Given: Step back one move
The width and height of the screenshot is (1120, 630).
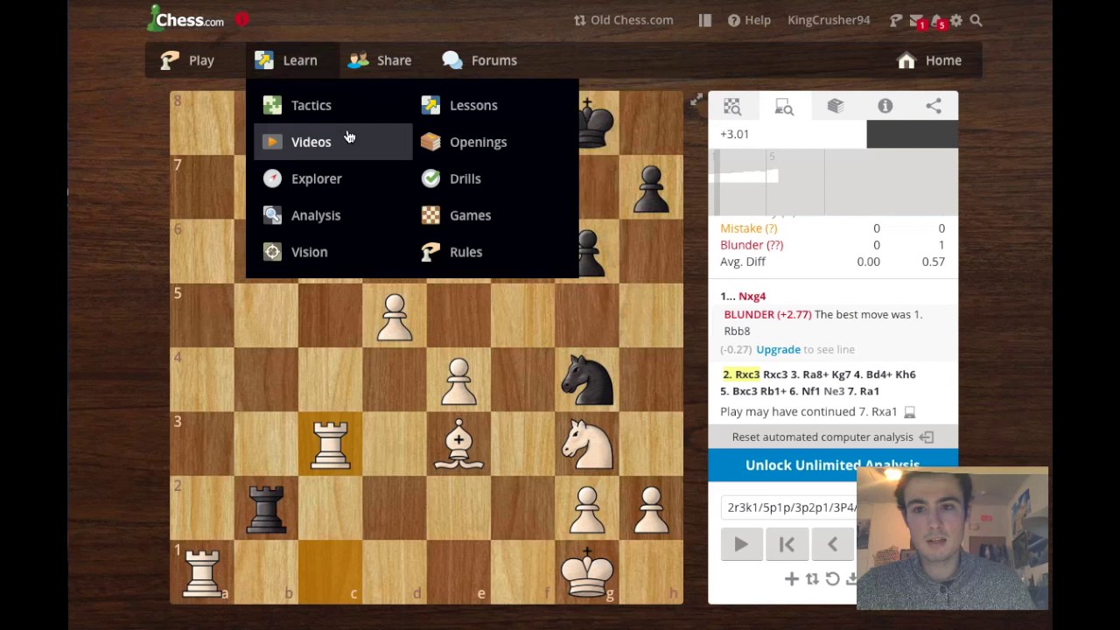Looking at the screenshot, I should 832,544.
